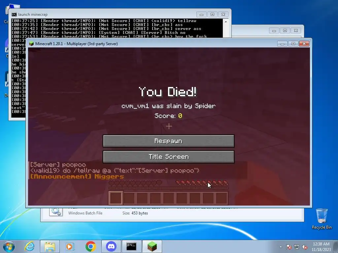Image resolution: width=338 pixels, height=253 pixels.
Task: Click the batch file gear icon in Explorer
Action: [56, 212]
